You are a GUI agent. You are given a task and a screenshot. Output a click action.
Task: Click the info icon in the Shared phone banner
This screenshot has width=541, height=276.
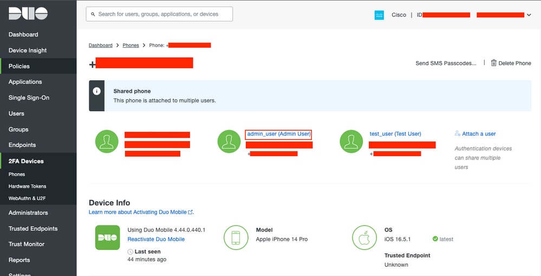[x=96, y=91]
